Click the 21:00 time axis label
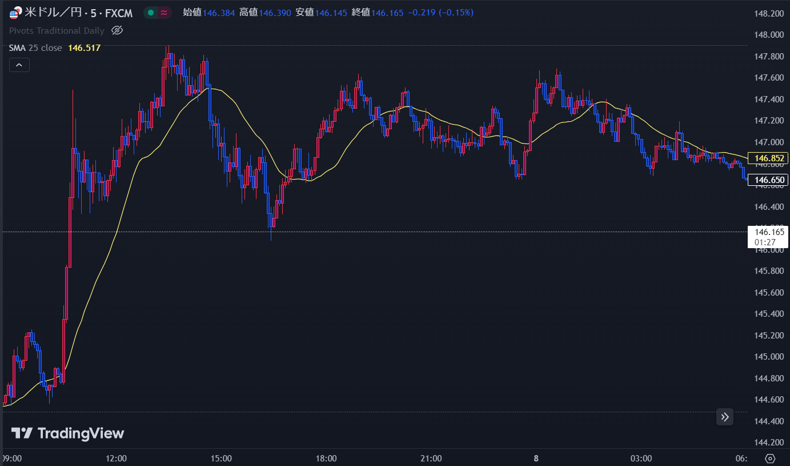Viewport: 790px width, 466px height. [431, 459]
